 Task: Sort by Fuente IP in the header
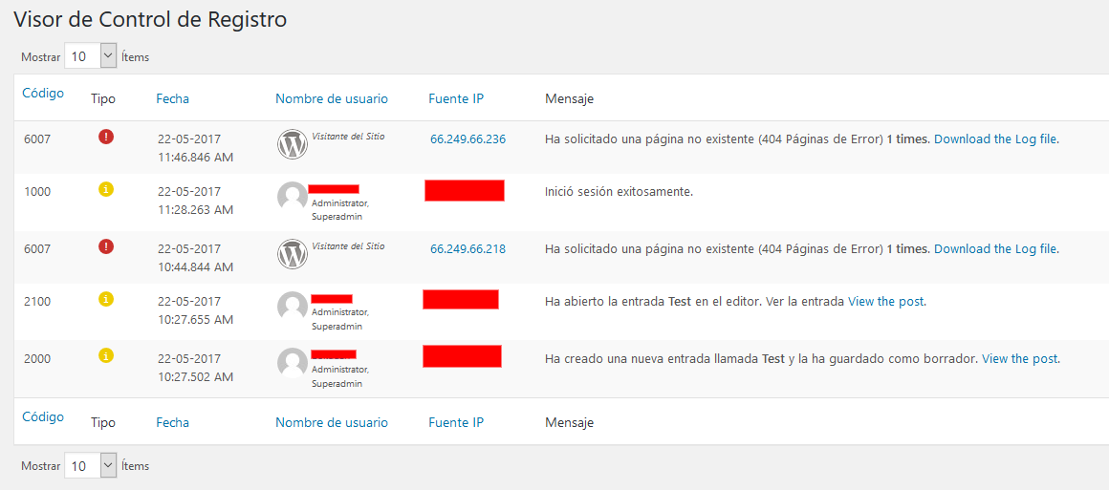pos(456,98)
